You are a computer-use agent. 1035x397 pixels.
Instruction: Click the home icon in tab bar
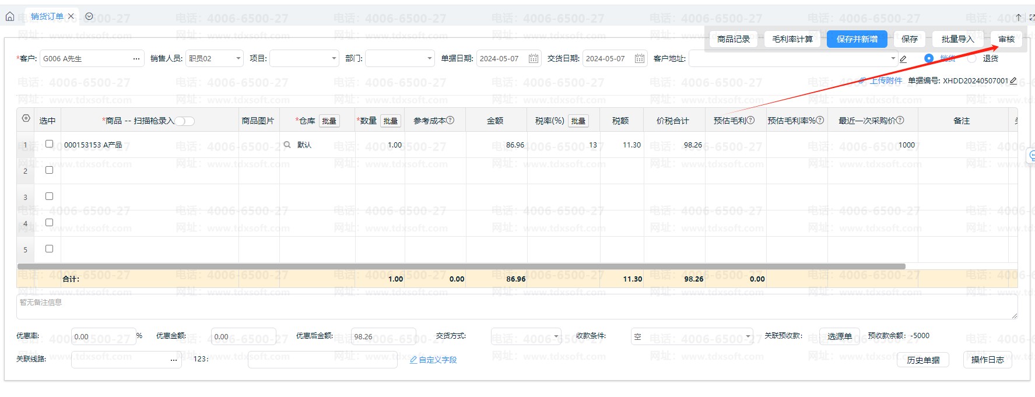click(x=10, y=16)
